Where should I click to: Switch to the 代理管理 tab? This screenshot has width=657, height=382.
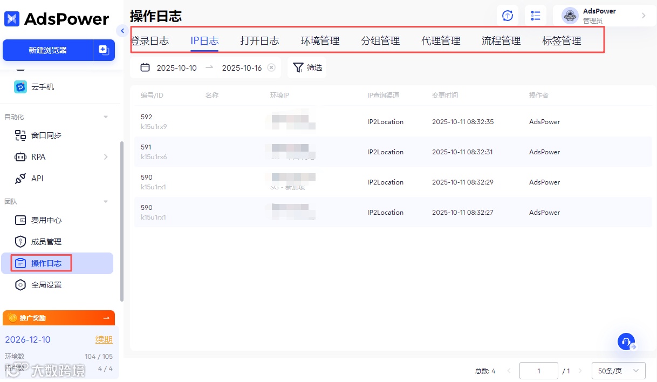click(441, 40)
